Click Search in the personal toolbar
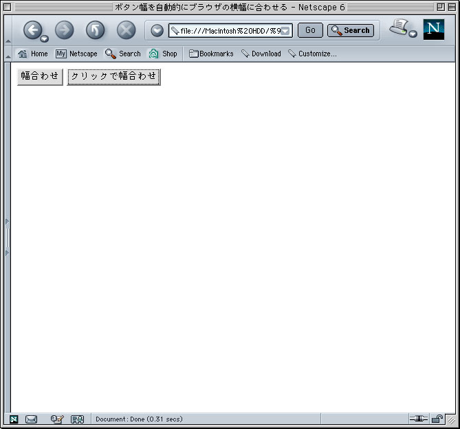The height and width of the screenshot is (429, 460). pyautogui.click(x=123, y=54)
